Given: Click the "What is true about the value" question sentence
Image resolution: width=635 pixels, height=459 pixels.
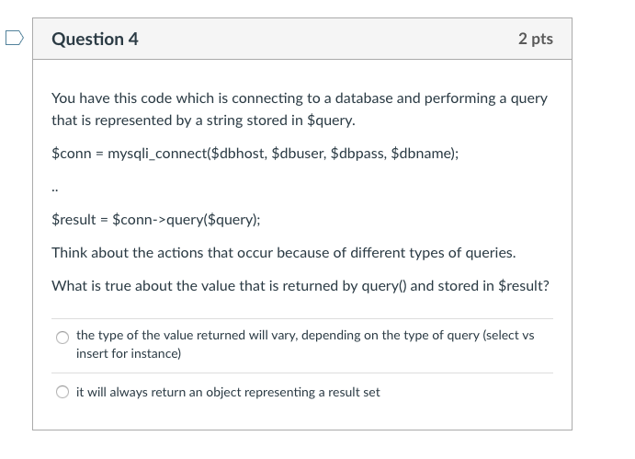Looking at the screenshot, I should (x=300, y=286).
